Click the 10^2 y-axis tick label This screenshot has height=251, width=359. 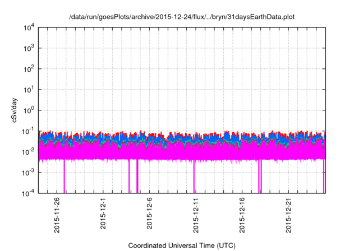tap(29, 69)
